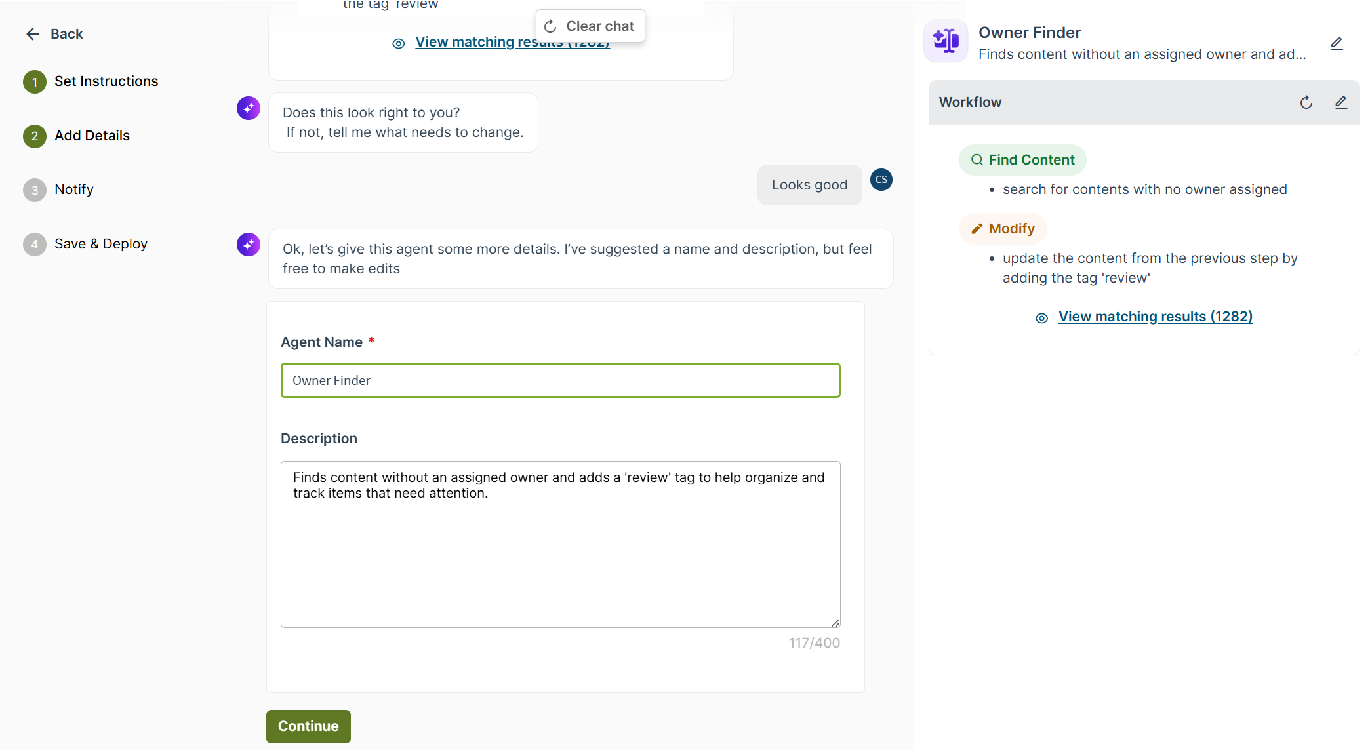Click the eye icon in Workflow panel
Viewport: 1370px width, 750px height.
pos(1041,318)
